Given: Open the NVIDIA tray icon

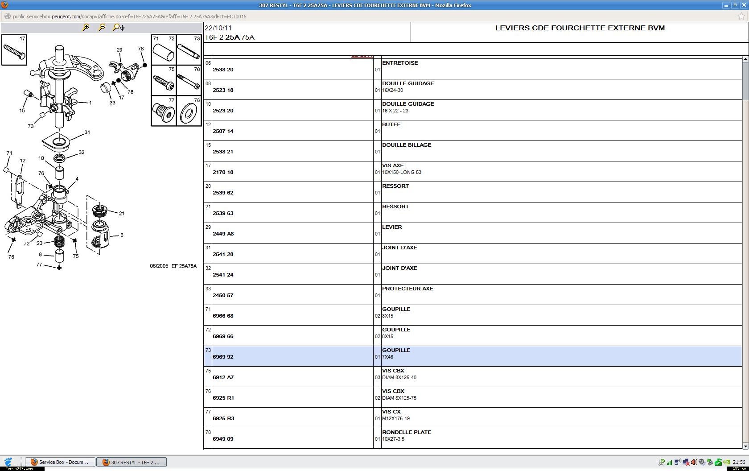Looking at the screenshot, I should tap(726, 462).
